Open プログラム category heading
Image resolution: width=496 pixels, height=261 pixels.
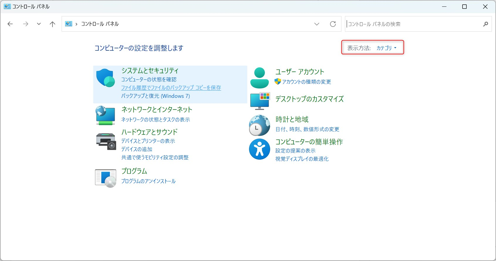point(134,171)
